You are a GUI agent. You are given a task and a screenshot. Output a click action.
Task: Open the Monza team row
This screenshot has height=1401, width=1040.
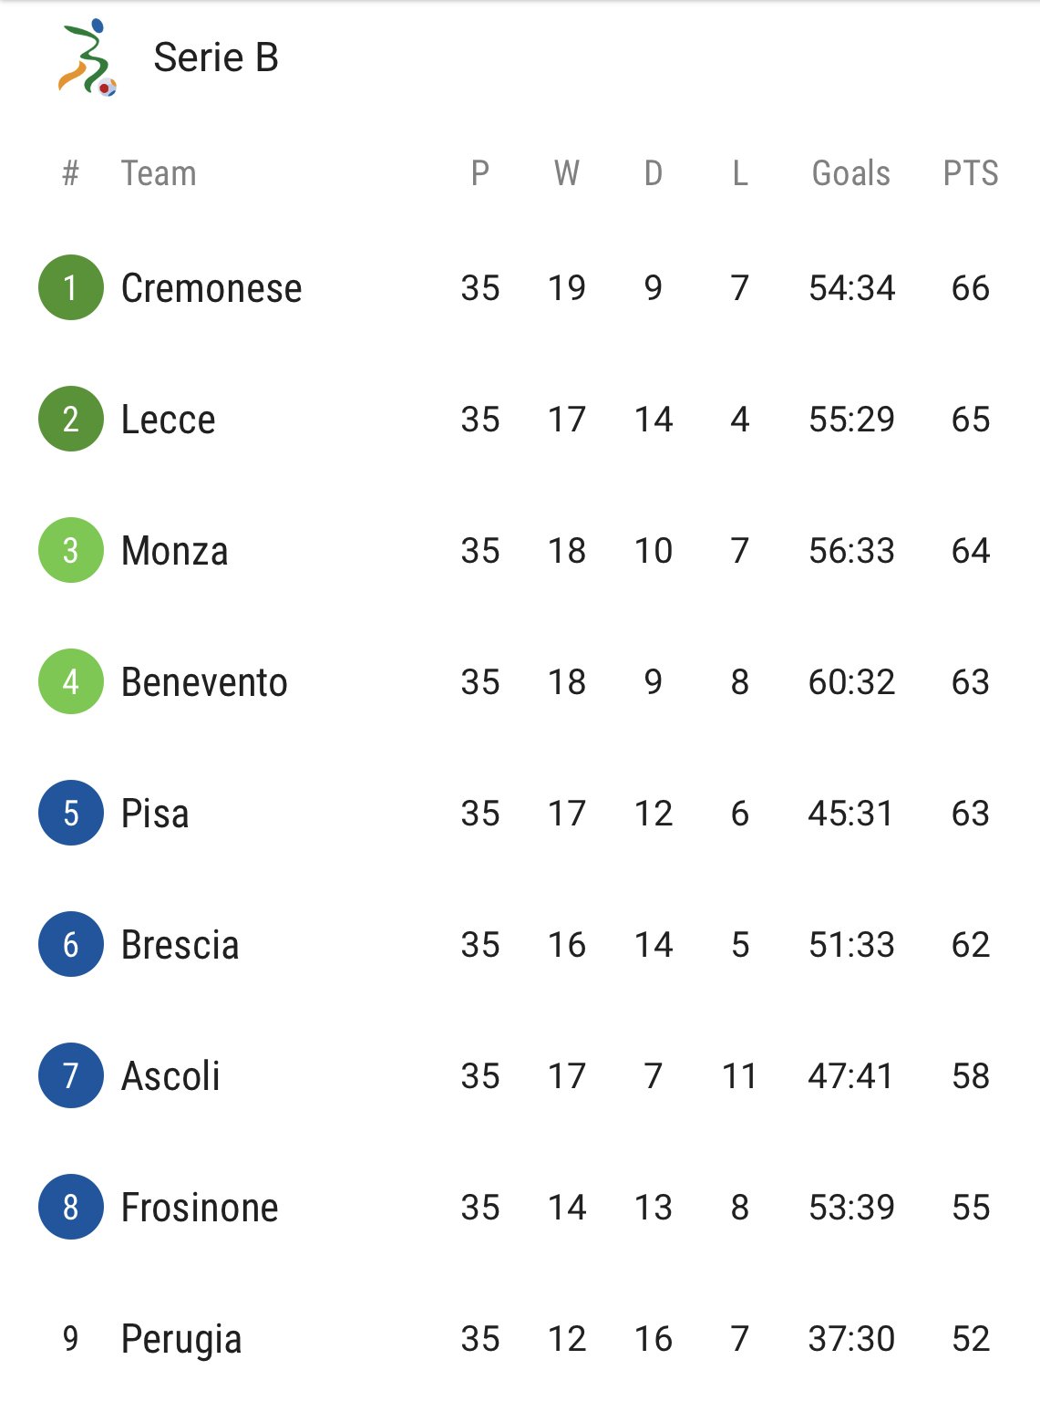[520, 550]
